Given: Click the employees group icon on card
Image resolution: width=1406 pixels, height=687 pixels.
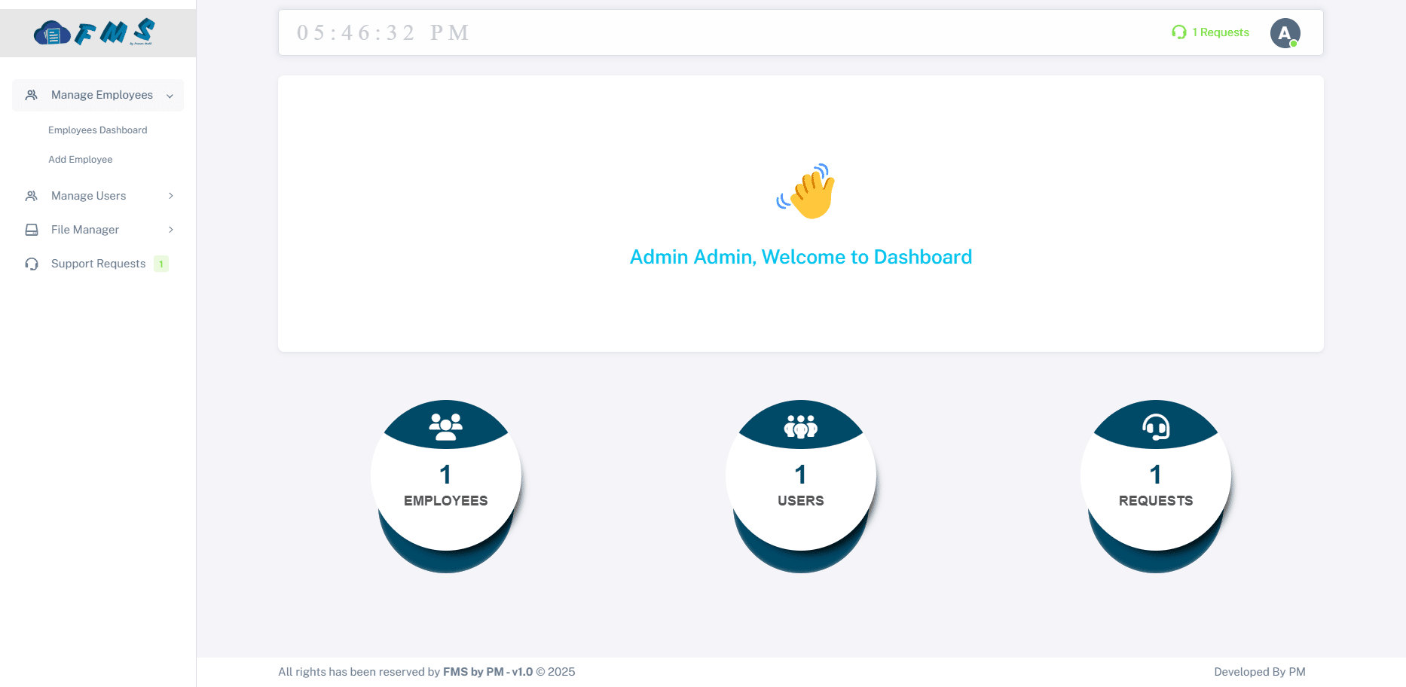Looking at the screenshot, I should pyautogui.click(x=446, y=426).
